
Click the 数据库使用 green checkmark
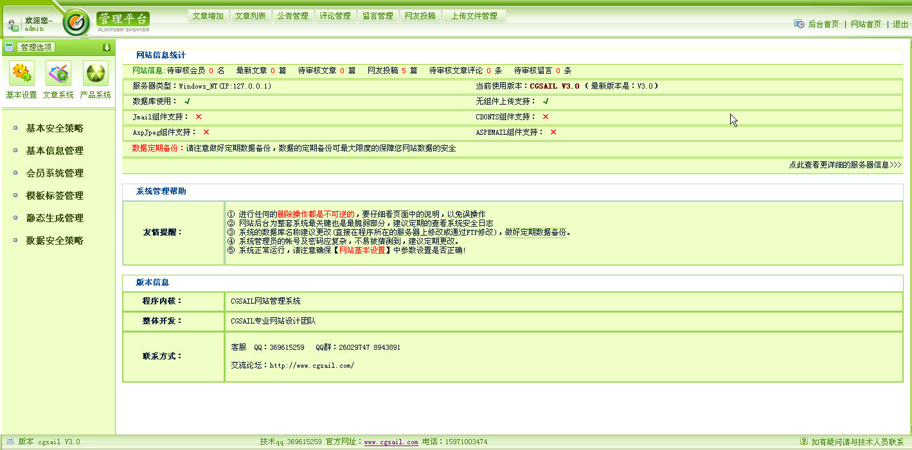tap(187, 101)
